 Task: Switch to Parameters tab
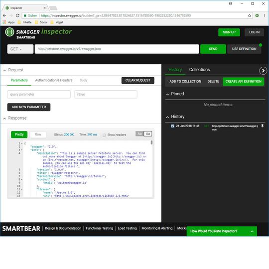point(19,80)
